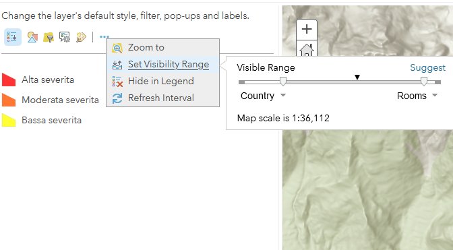The image size is (453, 250).
Task: Click the map default extent home button
Action: point(307,49)
